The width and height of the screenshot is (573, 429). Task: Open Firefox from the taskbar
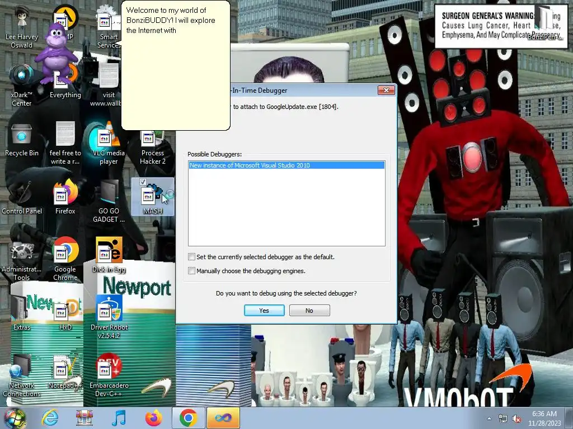pyautogui.click(x=153, y=418)
